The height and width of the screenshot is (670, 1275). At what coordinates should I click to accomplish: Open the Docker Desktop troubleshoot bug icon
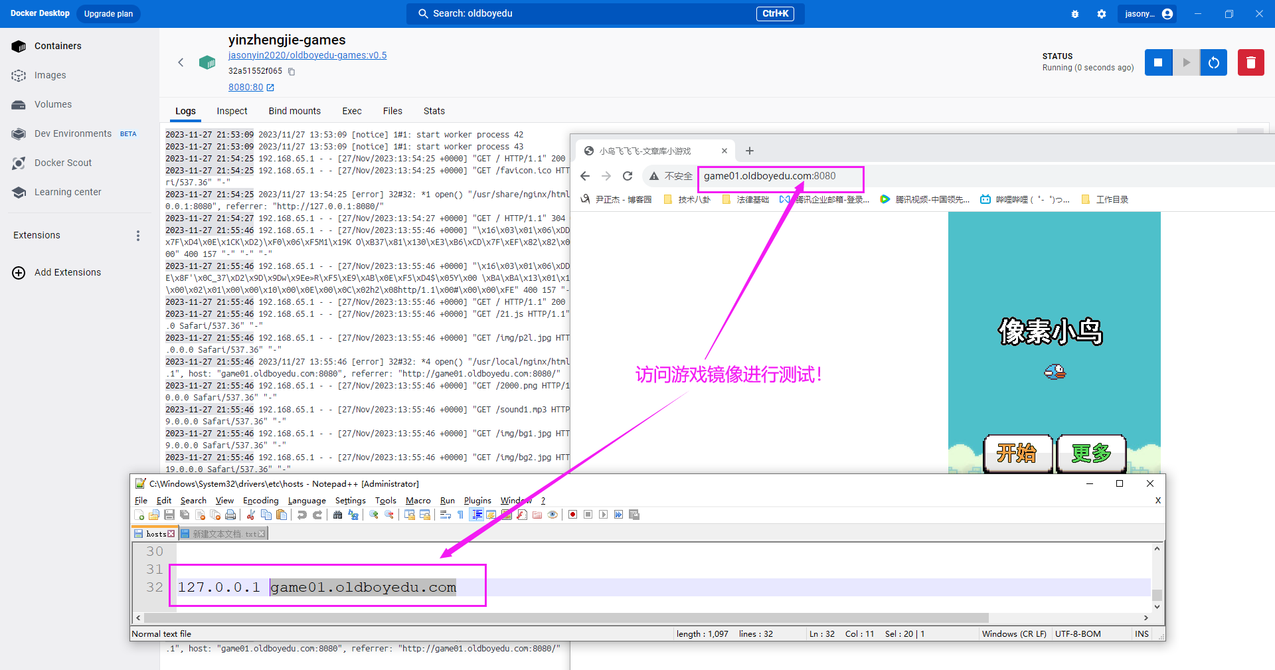[x=1074, y=14]
